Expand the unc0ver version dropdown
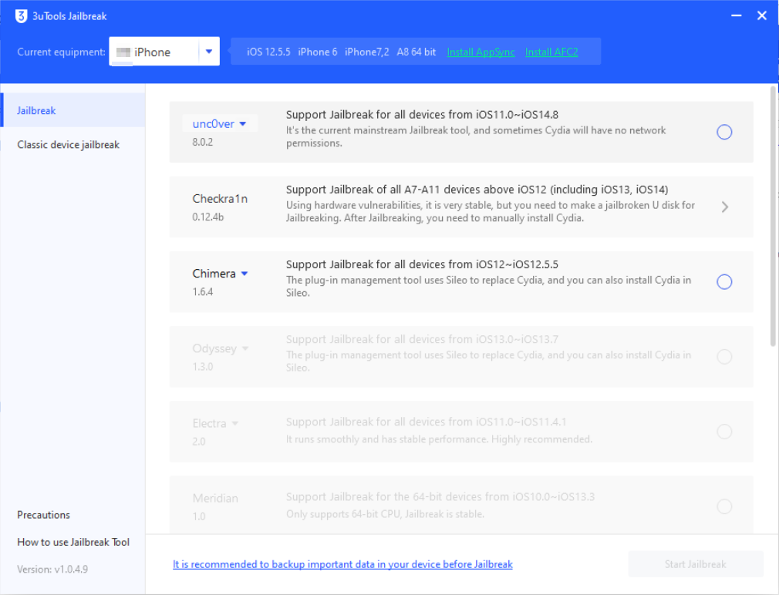Image resolution: width=779 pixels, height=595 pixels. [243, 123]
